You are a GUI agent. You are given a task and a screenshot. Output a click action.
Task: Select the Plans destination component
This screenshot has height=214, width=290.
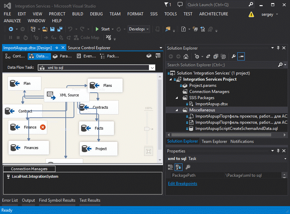105,85
